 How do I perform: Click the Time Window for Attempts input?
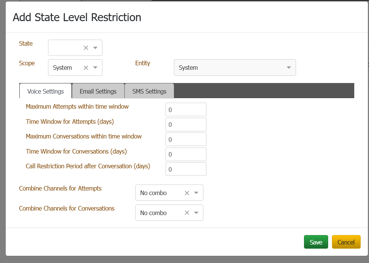click(186, 125)
